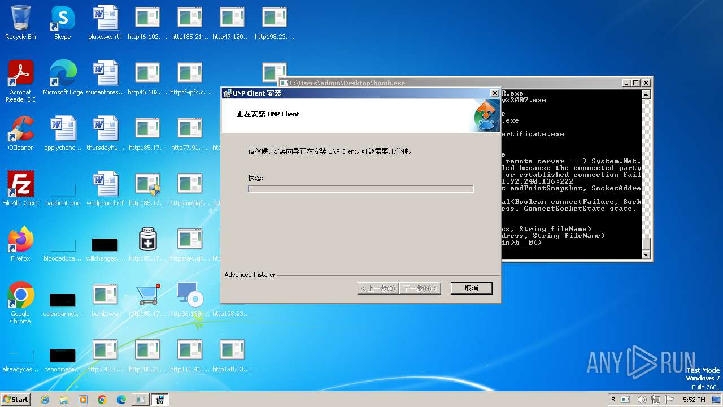Maximize the bomb.exe console window
The image size is (723, 407).
pyautogui.click(x=635, y=83)
